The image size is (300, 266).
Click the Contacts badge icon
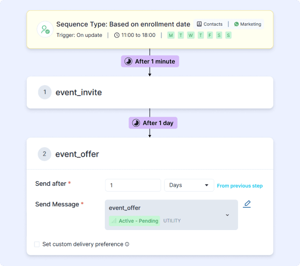tap(199, 24)
